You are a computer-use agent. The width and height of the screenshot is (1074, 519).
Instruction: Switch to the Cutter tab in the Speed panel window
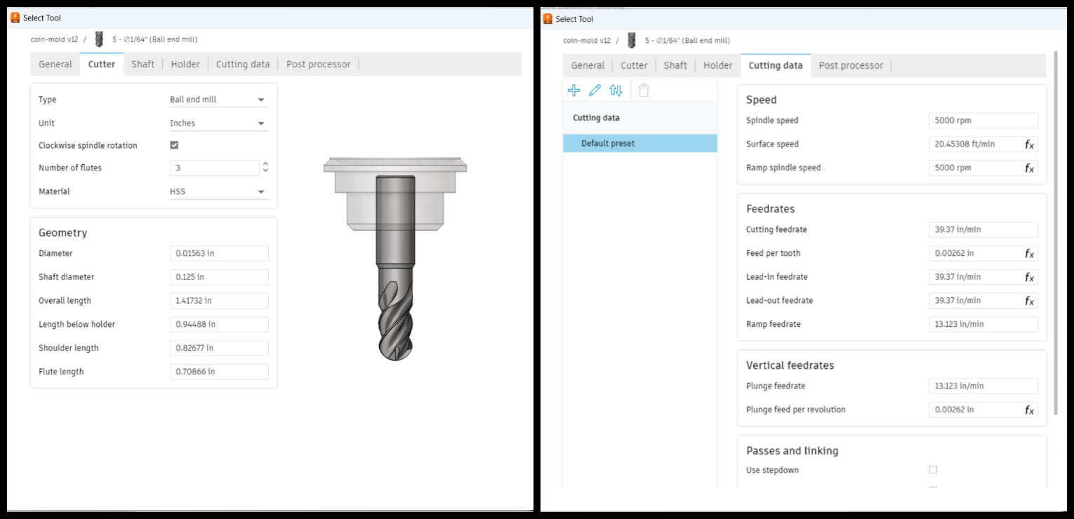[x=634, y=65]
